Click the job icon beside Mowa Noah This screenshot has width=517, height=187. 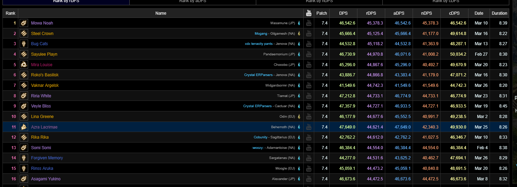(24, 23)
